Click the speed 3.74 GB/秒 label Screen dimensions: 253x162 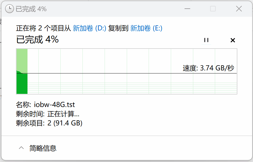pyautogui.click(x=208, y=68)
